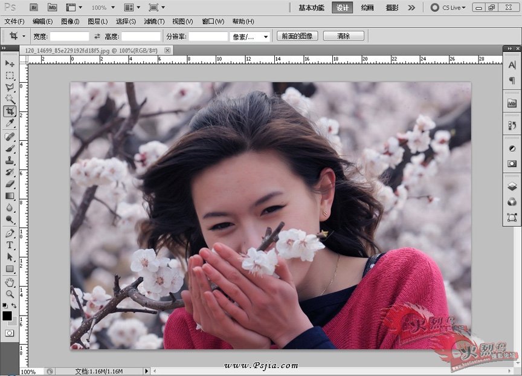Open the 100% zoom level dropdown

click(x=103, y=8)
